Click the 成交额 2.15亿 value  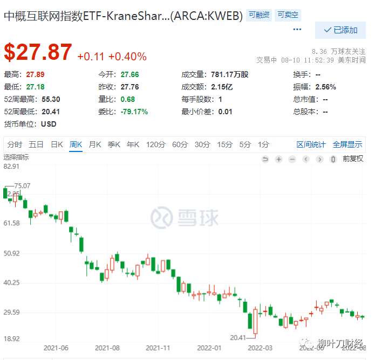[x=222, y=87]
